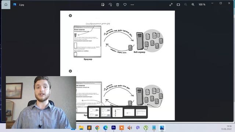Viewport: 235px width, 132px height.
Task: Select the fourth filmstrip thumbnail
Action: 129,113
